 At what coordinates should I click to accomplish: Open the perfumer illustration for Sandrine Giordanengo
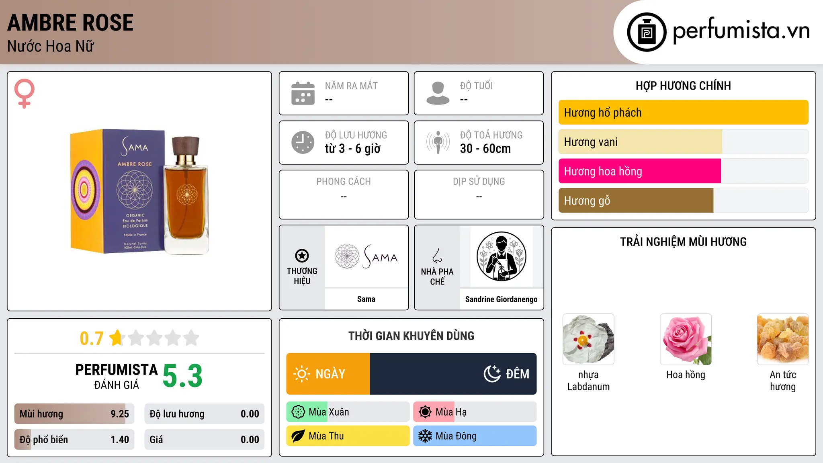pyautogui.click(x=501, y=256)
